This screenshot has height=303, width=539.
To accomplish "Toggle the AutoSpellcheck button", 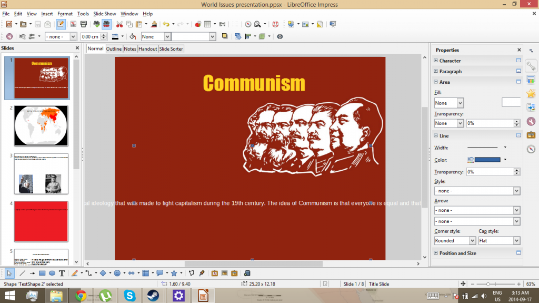I will pyautogui.click(x=106, y=24).
